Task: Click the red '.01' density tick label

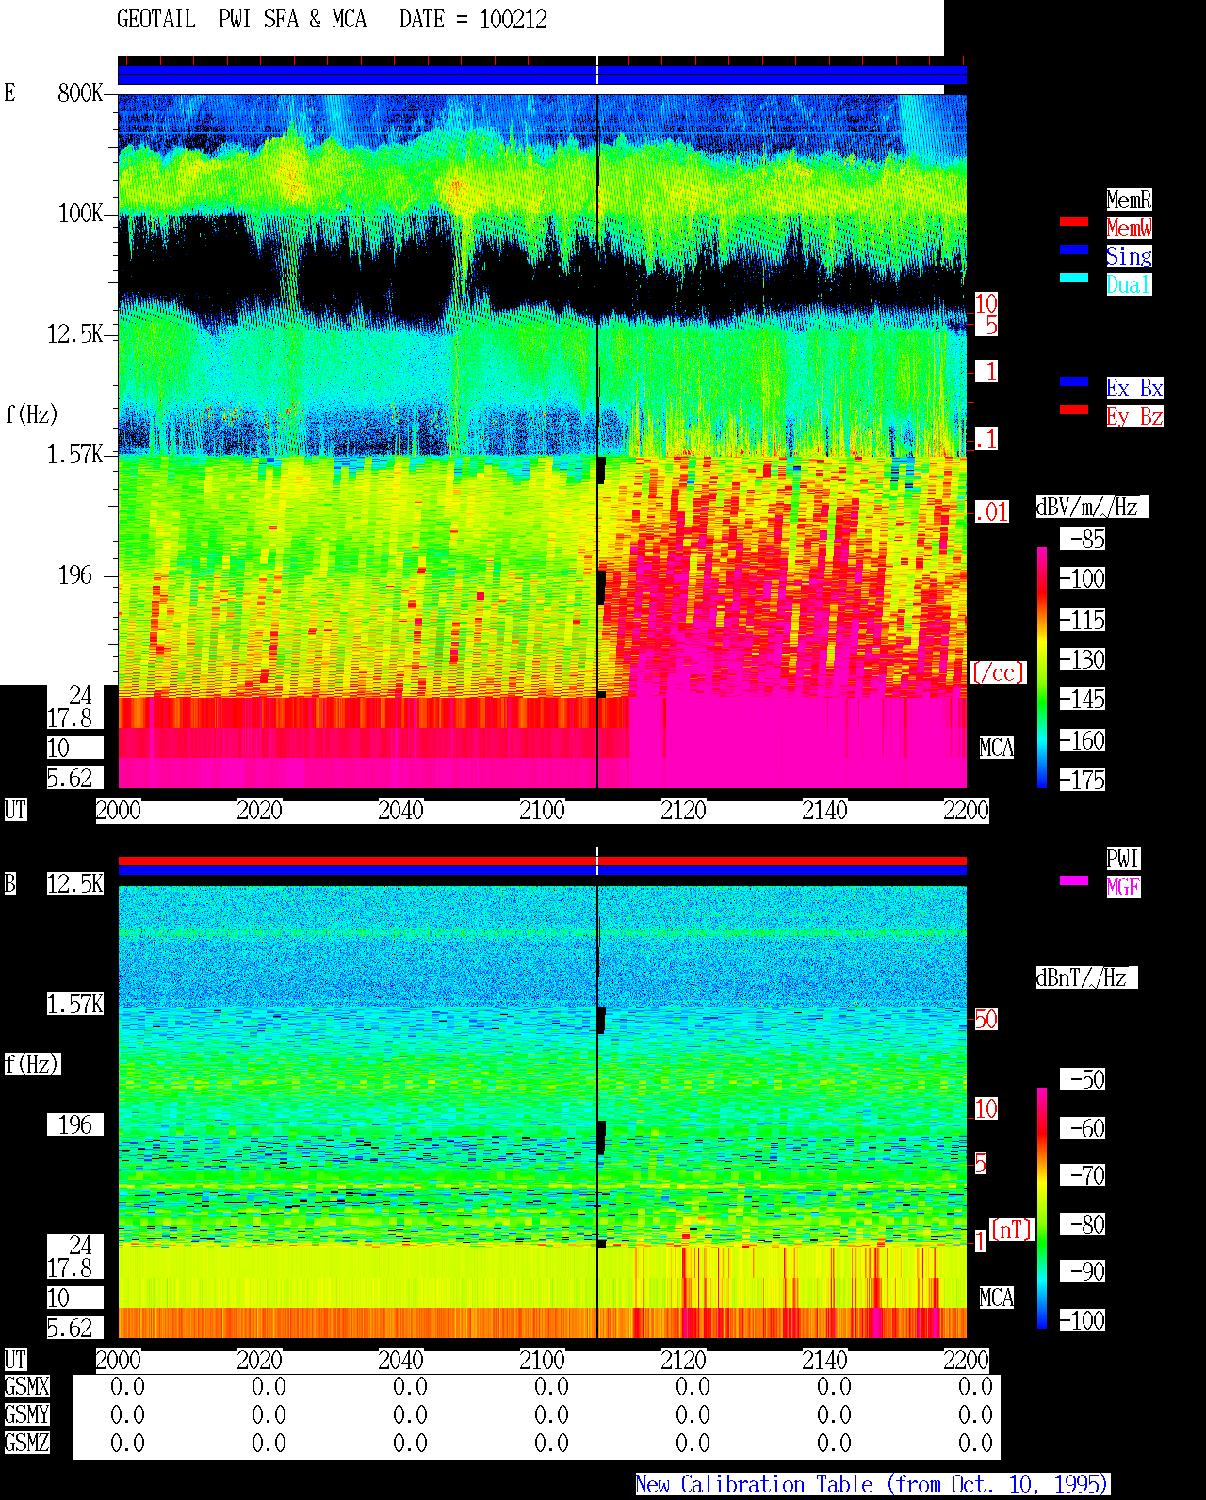Action: click(x=993, y=512)
